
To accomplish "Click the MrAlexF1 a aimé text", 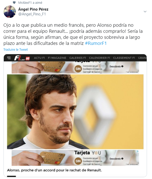I will coord(30,3).
